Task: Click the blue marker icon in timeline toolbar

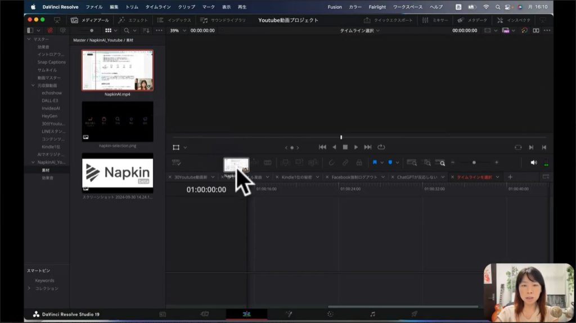Action: point(390,163)
